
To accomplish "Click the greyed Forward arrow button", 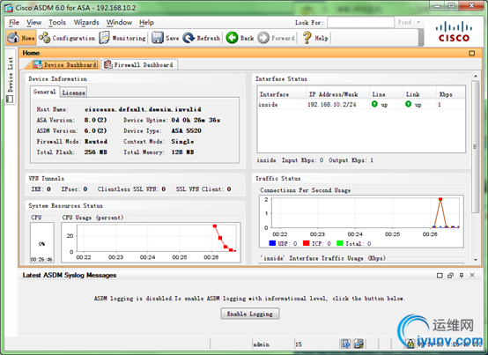I will (x=276, y=38).
